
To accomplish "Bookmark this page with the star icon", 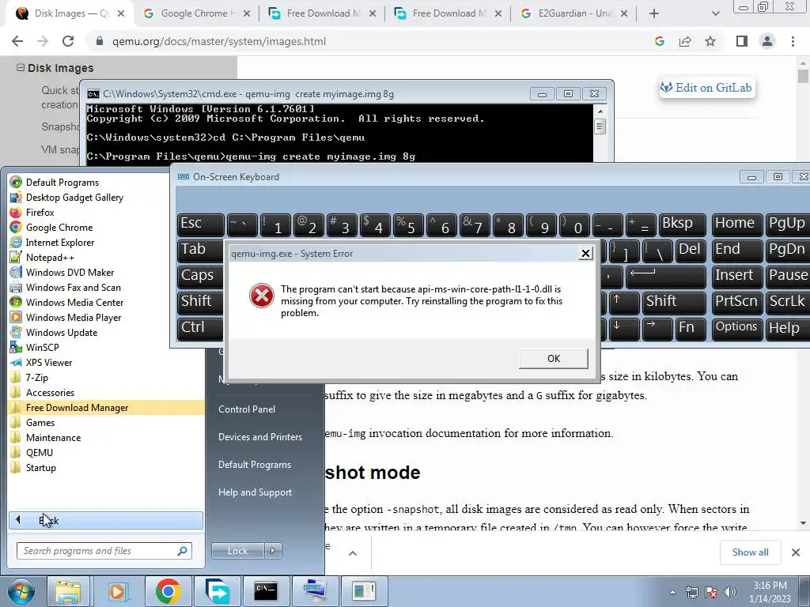I will click(x=710, y=41).
